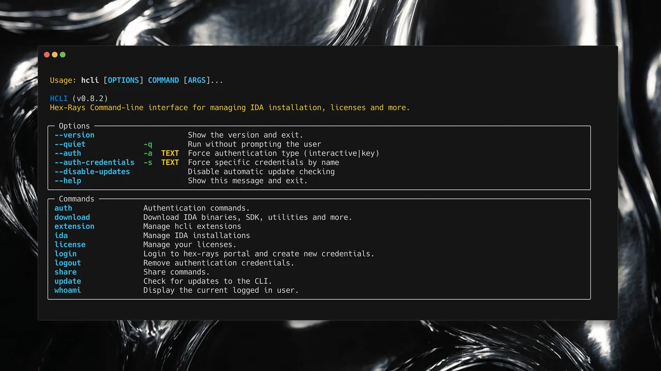Click the ARGS placeholder in usage line
Image resolution: width=661 pixels, height=371 pixels.
tap(197, 80)
